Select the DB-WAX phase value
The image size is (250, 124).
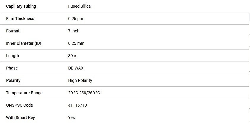coord(76,68)
